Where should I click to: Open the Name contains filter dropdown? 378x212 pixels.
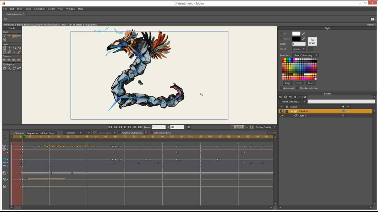coord(293,102)
